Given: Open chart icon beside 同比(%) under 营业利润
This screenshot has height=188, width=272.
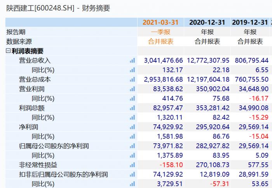Looking at the screenshot, I should 133,99.
